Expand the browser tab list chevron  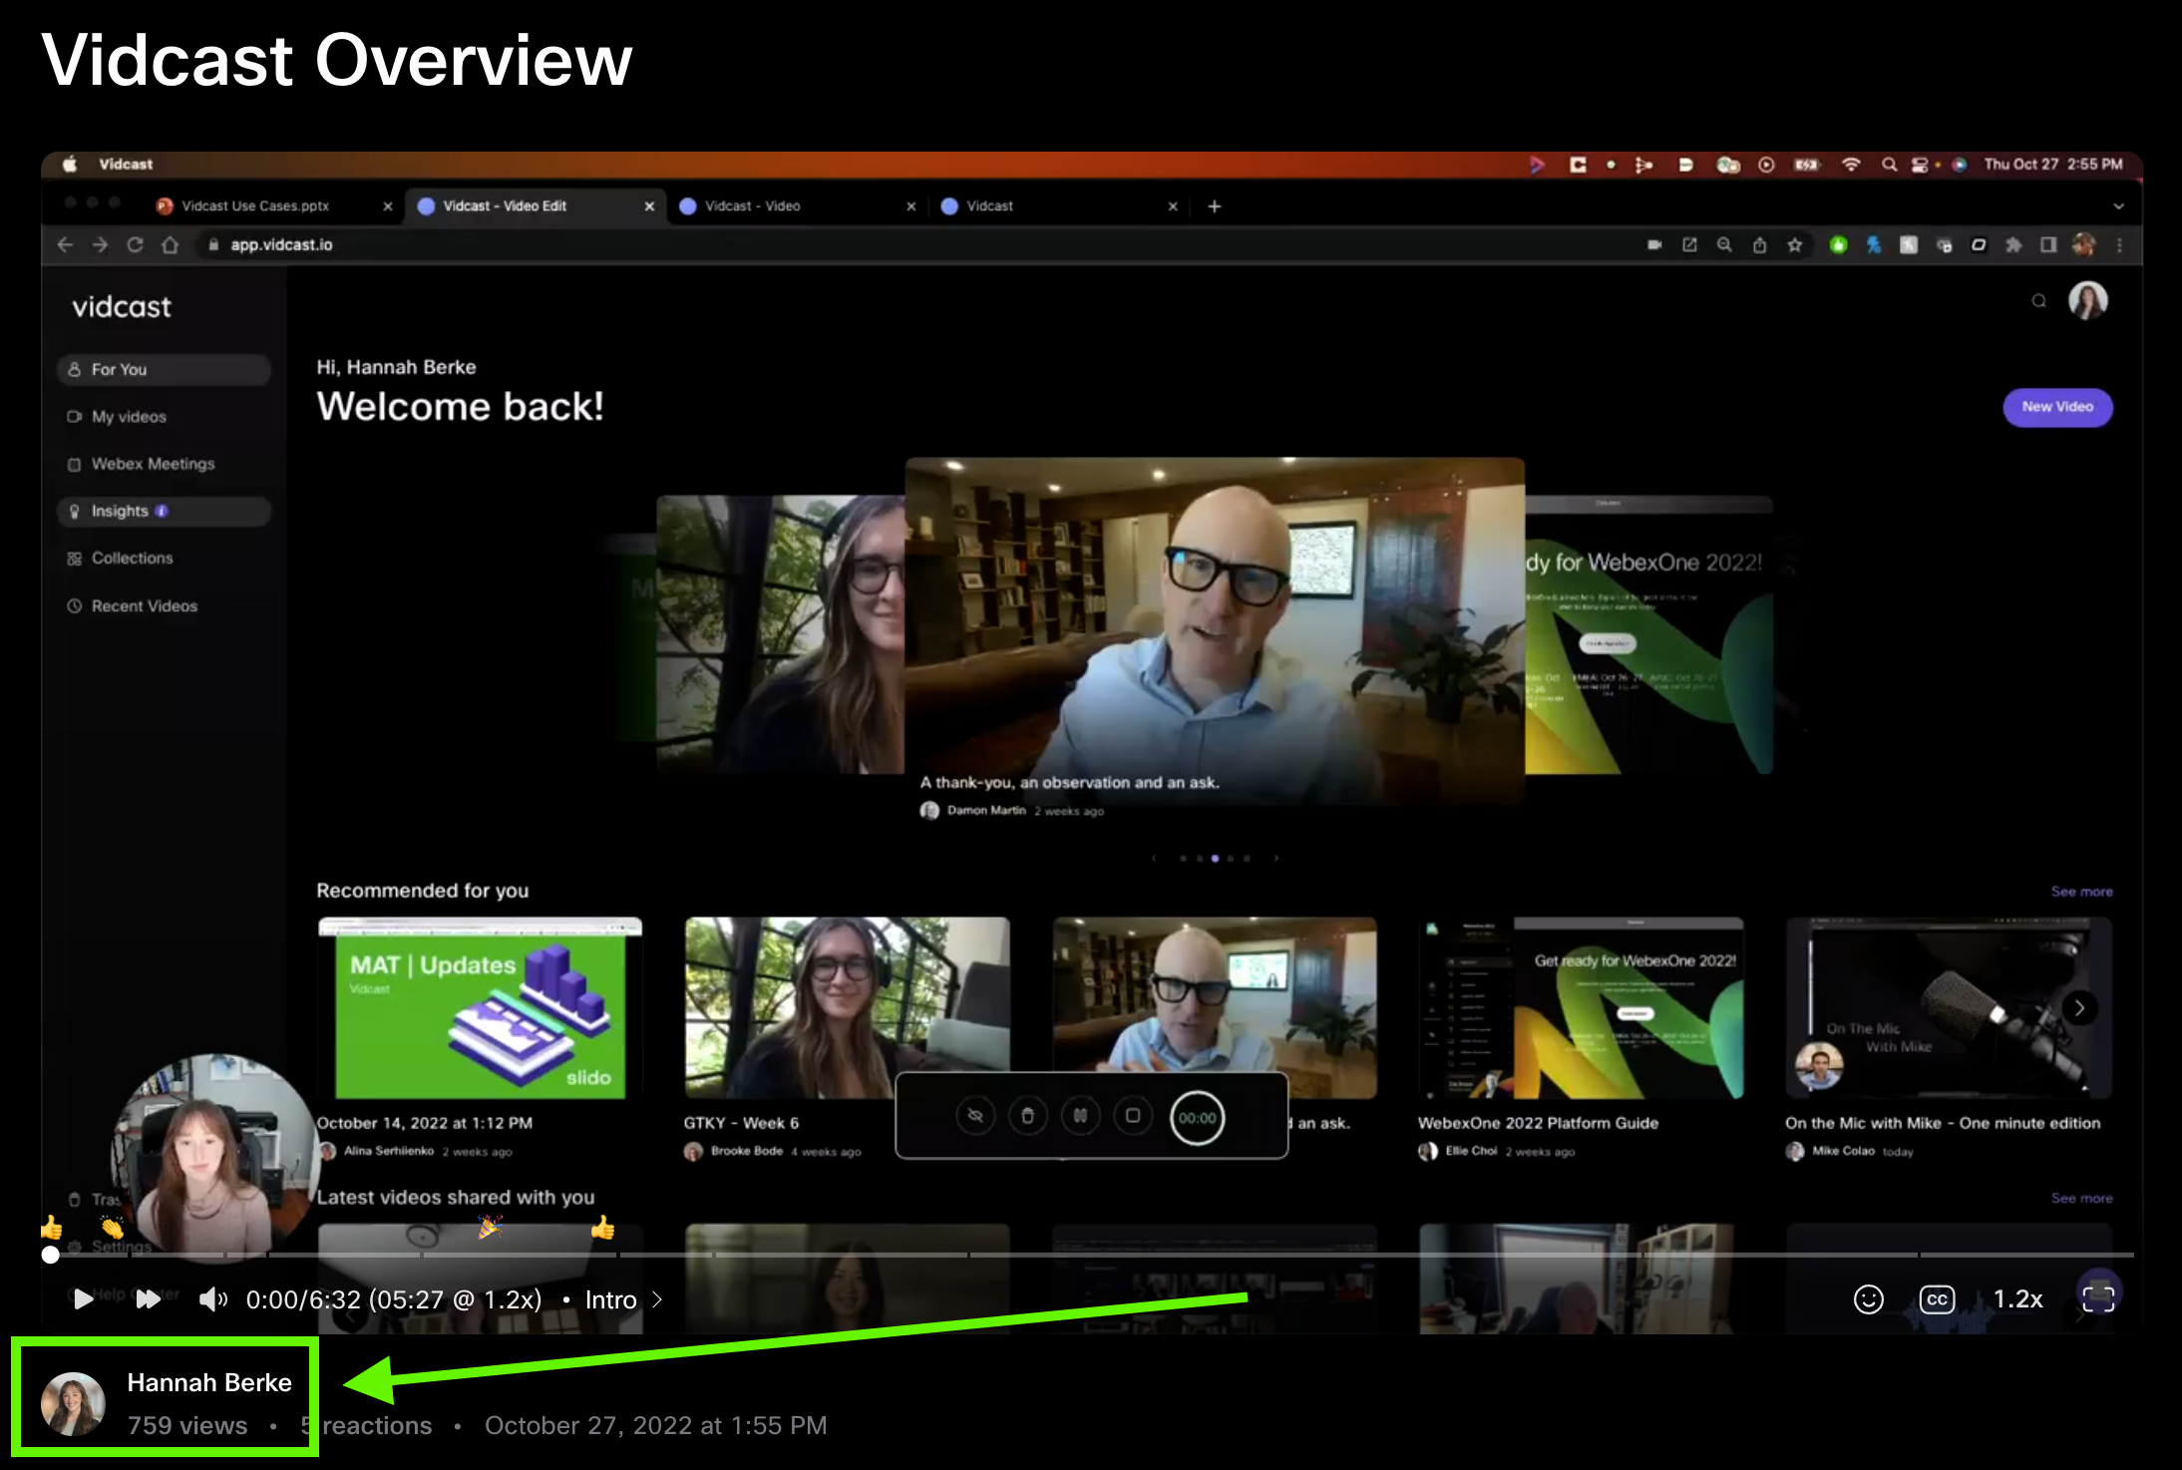[2118, 206]
